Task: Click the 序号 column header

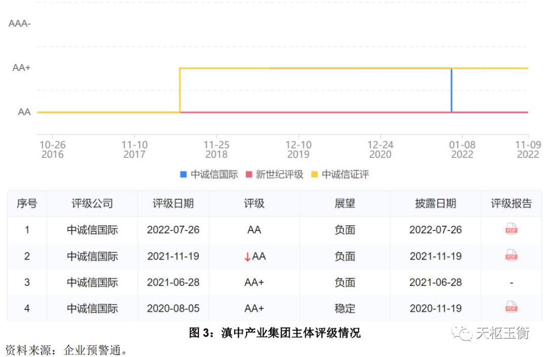Action: click(x=27, y=204)
